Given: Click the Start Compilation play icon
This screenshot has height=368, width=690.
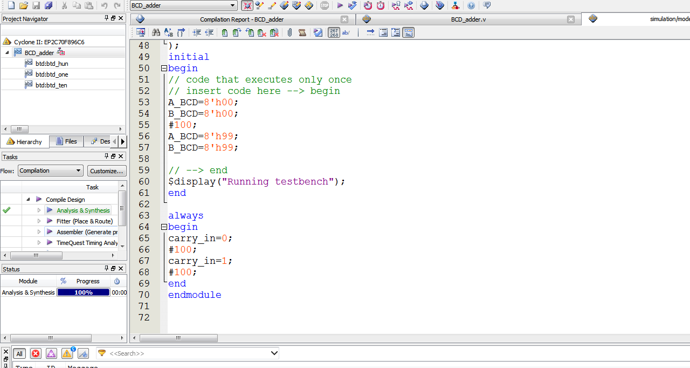Looking at the screenshot, I should point(340,5).
